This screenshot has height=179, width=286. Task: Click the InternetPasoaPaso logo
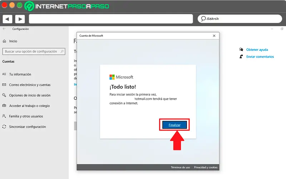(67, 6)
